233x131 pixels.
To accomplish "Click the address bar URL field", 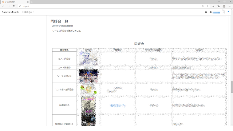I will pos(110,6).
